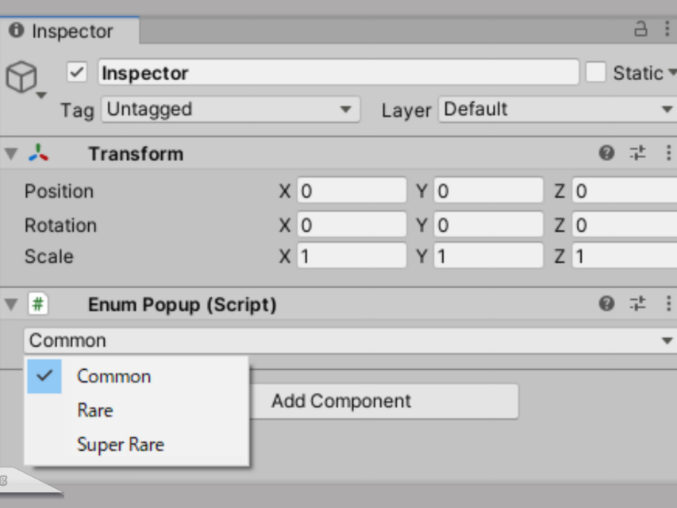Open Transform component three-dot menu
Viewport: 677px width, 508px height.
(668, 153)
